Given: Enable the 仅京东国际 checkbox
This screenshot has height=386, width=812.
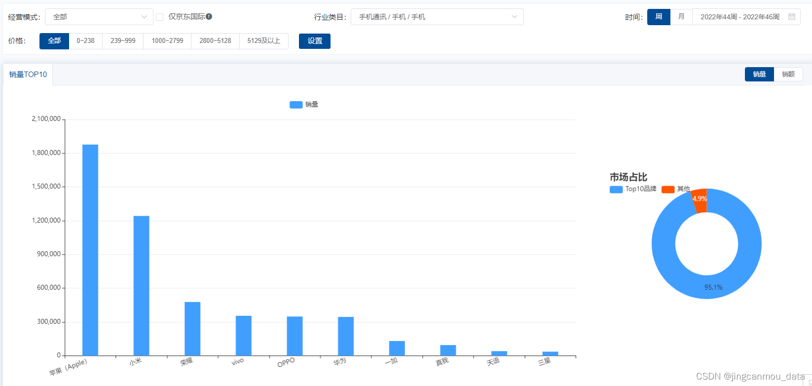Looking at the screenshot, I should click(x=160, y=17).
